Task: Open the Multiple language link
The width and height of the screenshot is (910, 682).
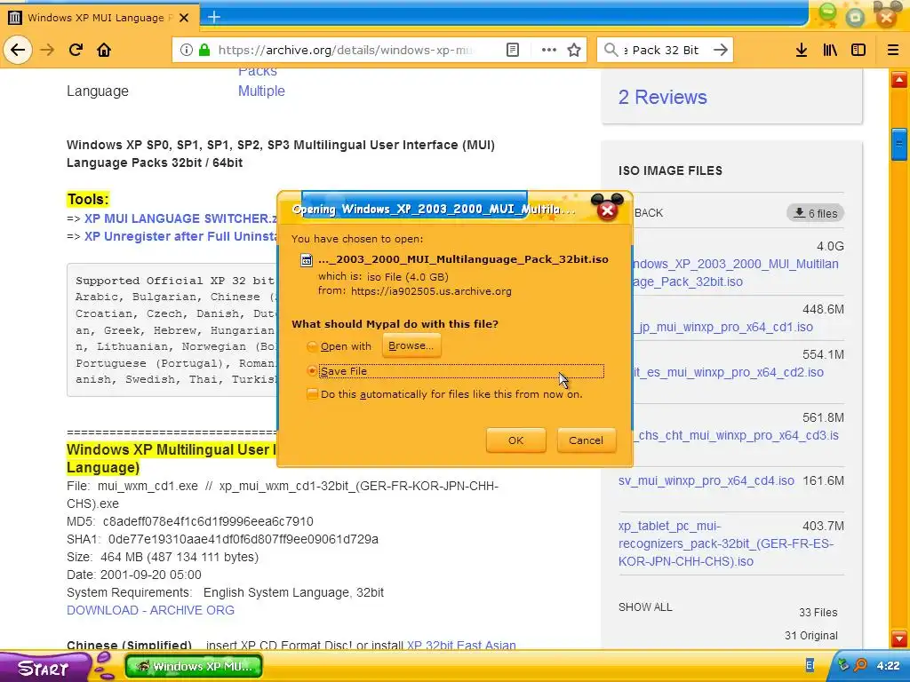Action: coord(261,91)
